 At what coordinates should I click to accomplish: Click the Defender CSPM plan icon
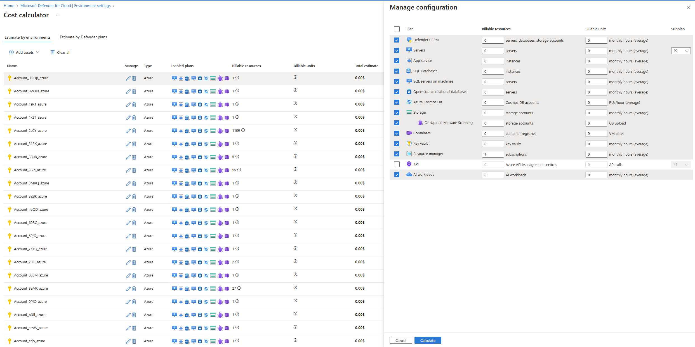[x=409, y=40]
